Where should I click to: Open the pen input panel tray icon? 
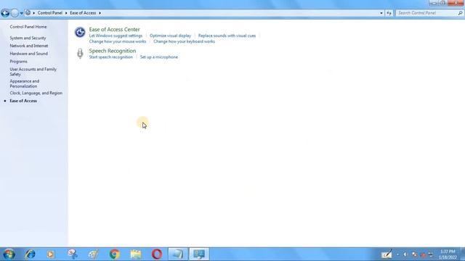387,254
